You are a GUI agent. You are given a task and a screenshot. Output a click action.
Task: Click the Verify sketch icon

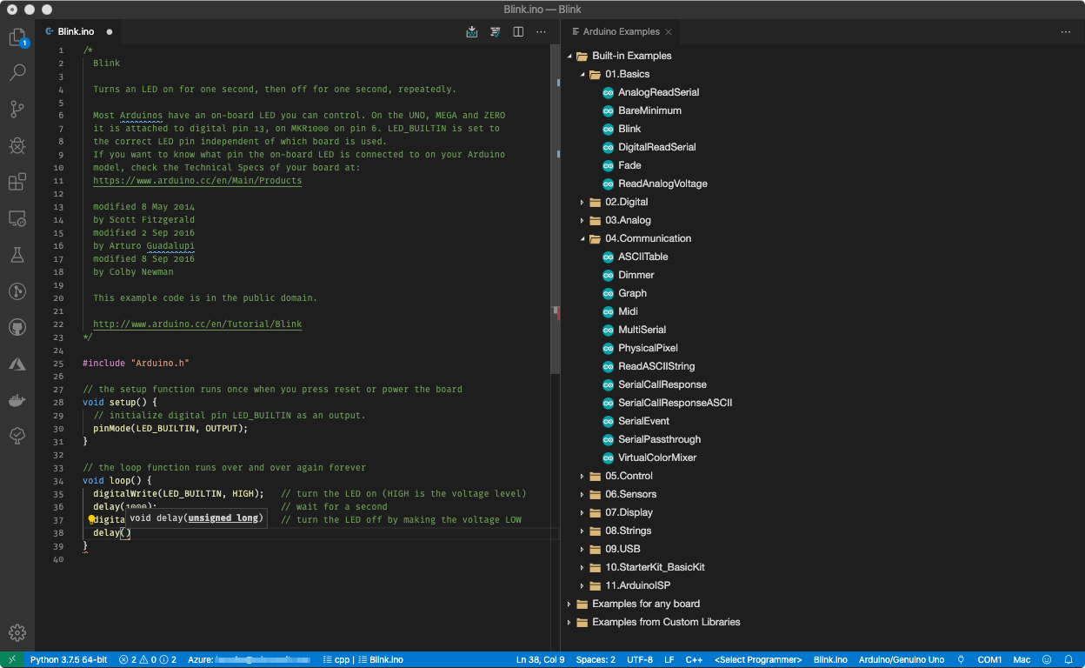click(x=496, y=31)
